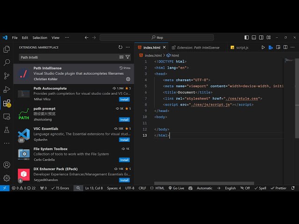
Task: Open the Accounts icon in activity bar
Action: pos(7,165)
